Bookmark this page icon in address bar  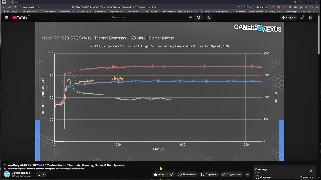(x=239, y=7)
